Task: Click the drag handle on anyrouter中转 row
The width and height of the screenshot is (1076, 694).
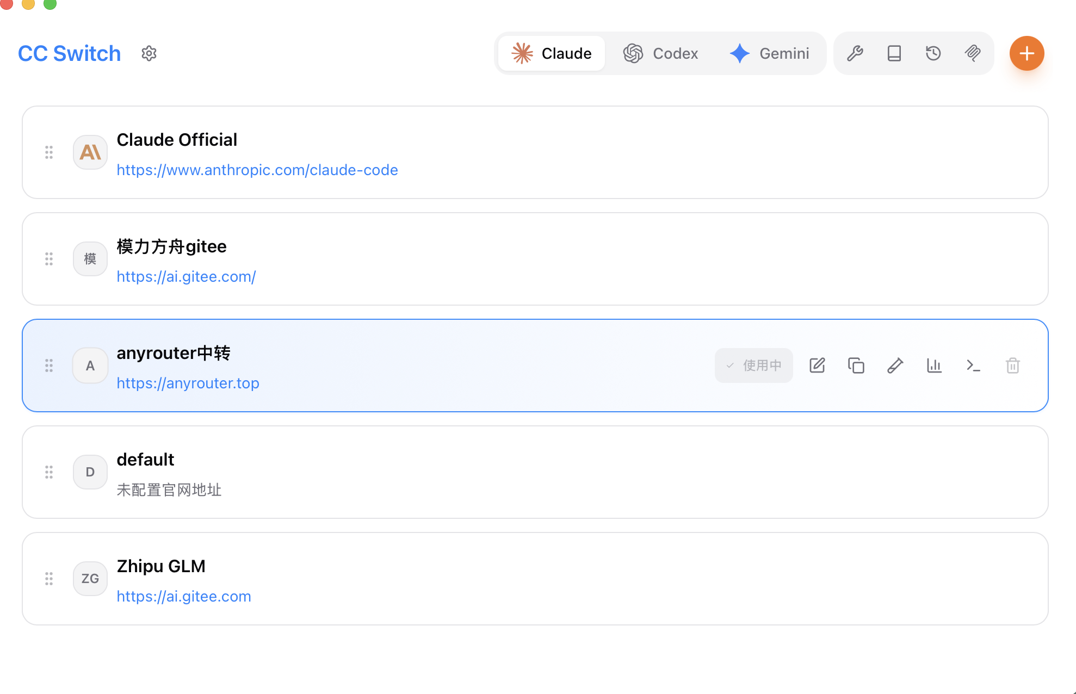Action: 49,365
